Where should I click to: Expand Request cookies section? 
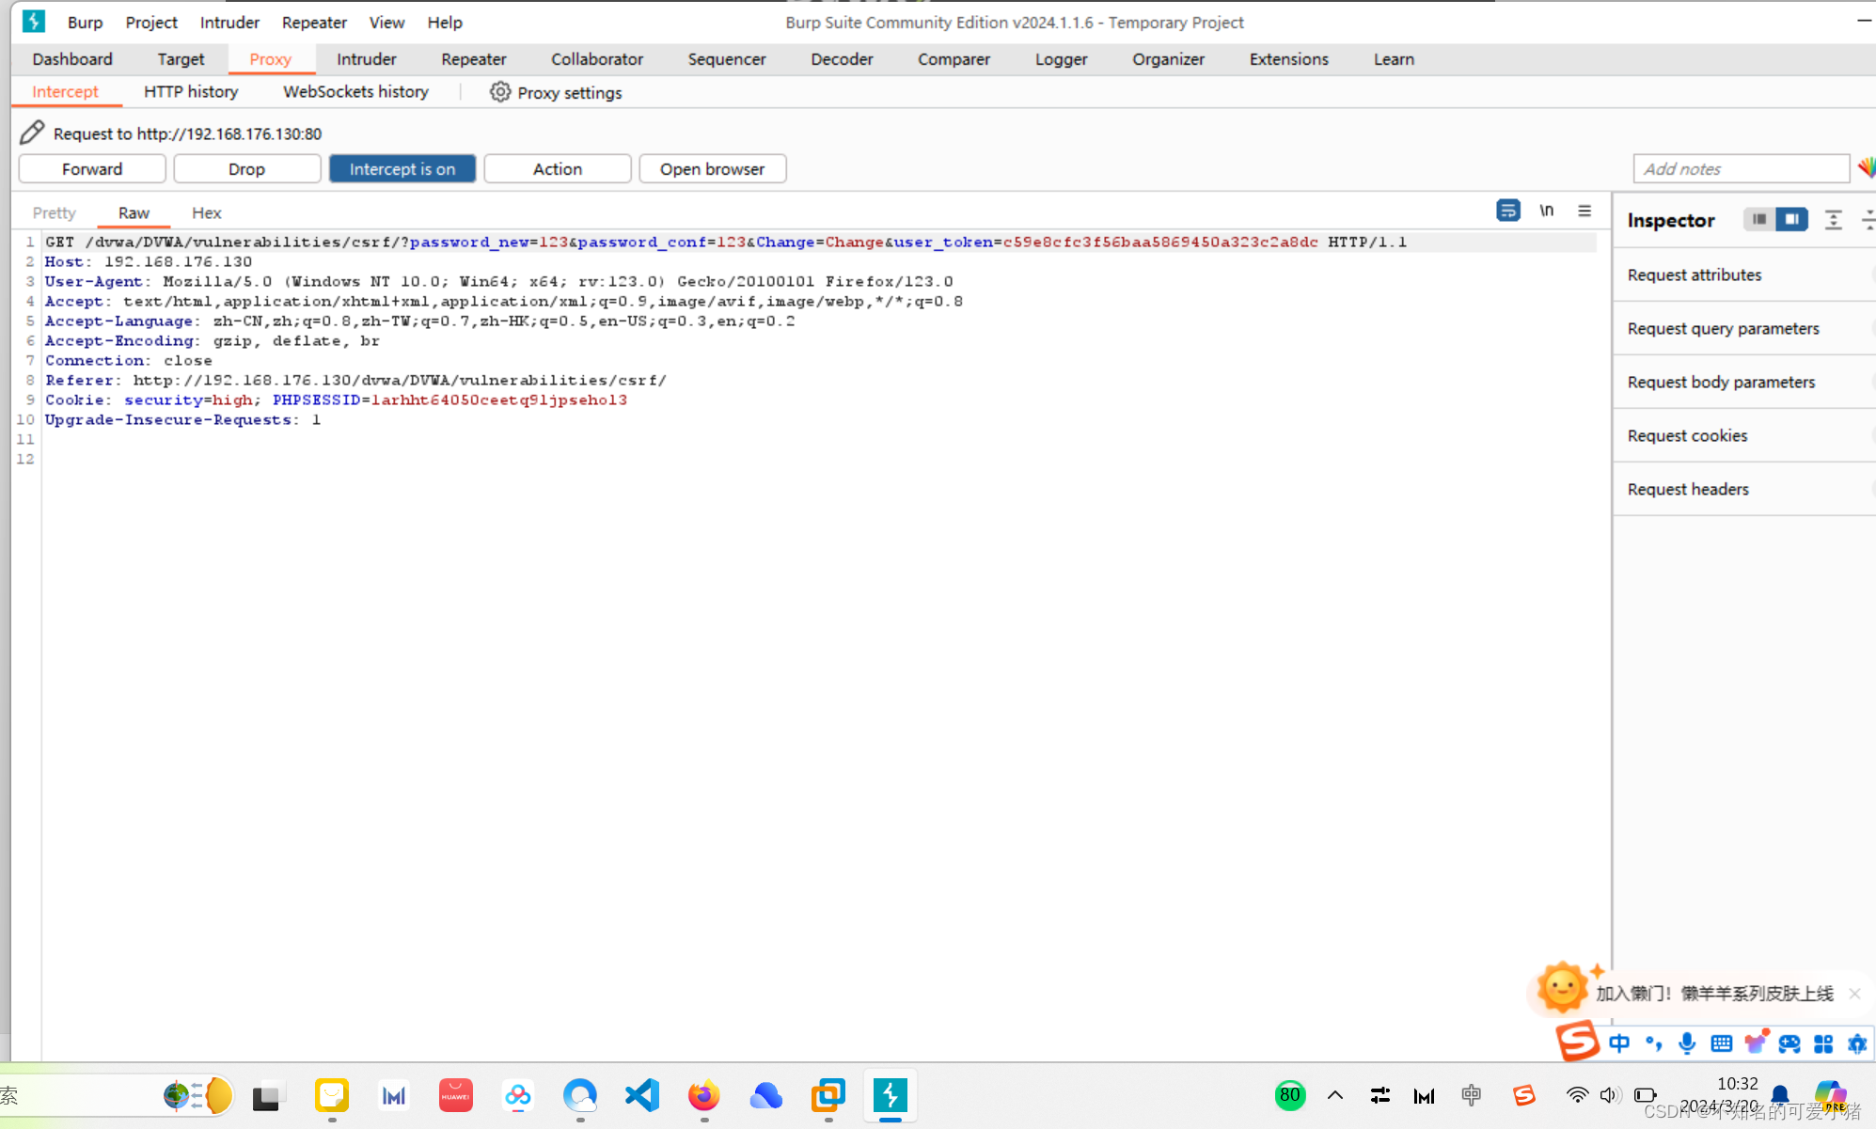point(1744,435)
